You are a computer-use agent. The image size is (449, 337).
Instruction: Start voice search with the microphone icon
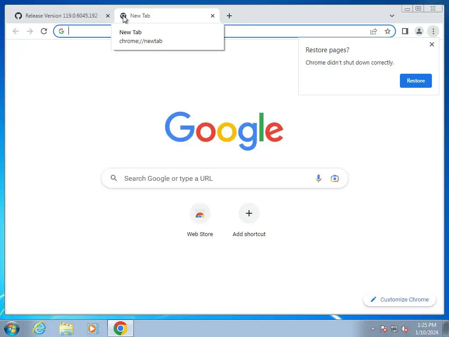[x=318, y=178]
